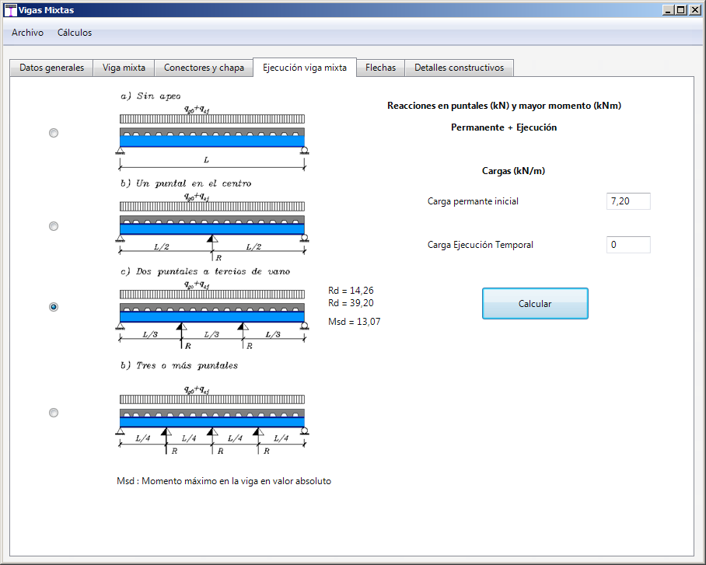Click the 'b) Tres o más puntales' caption
Screen dimensions: 706x565
coord(179,365)
